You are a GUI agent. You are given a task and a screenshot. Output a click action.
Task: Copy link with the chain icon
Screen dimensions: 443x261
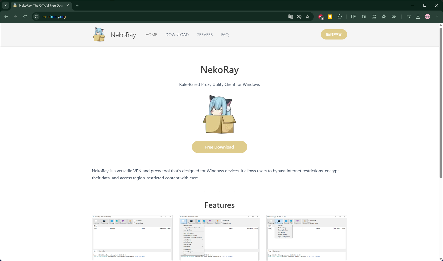coord(394,17)
